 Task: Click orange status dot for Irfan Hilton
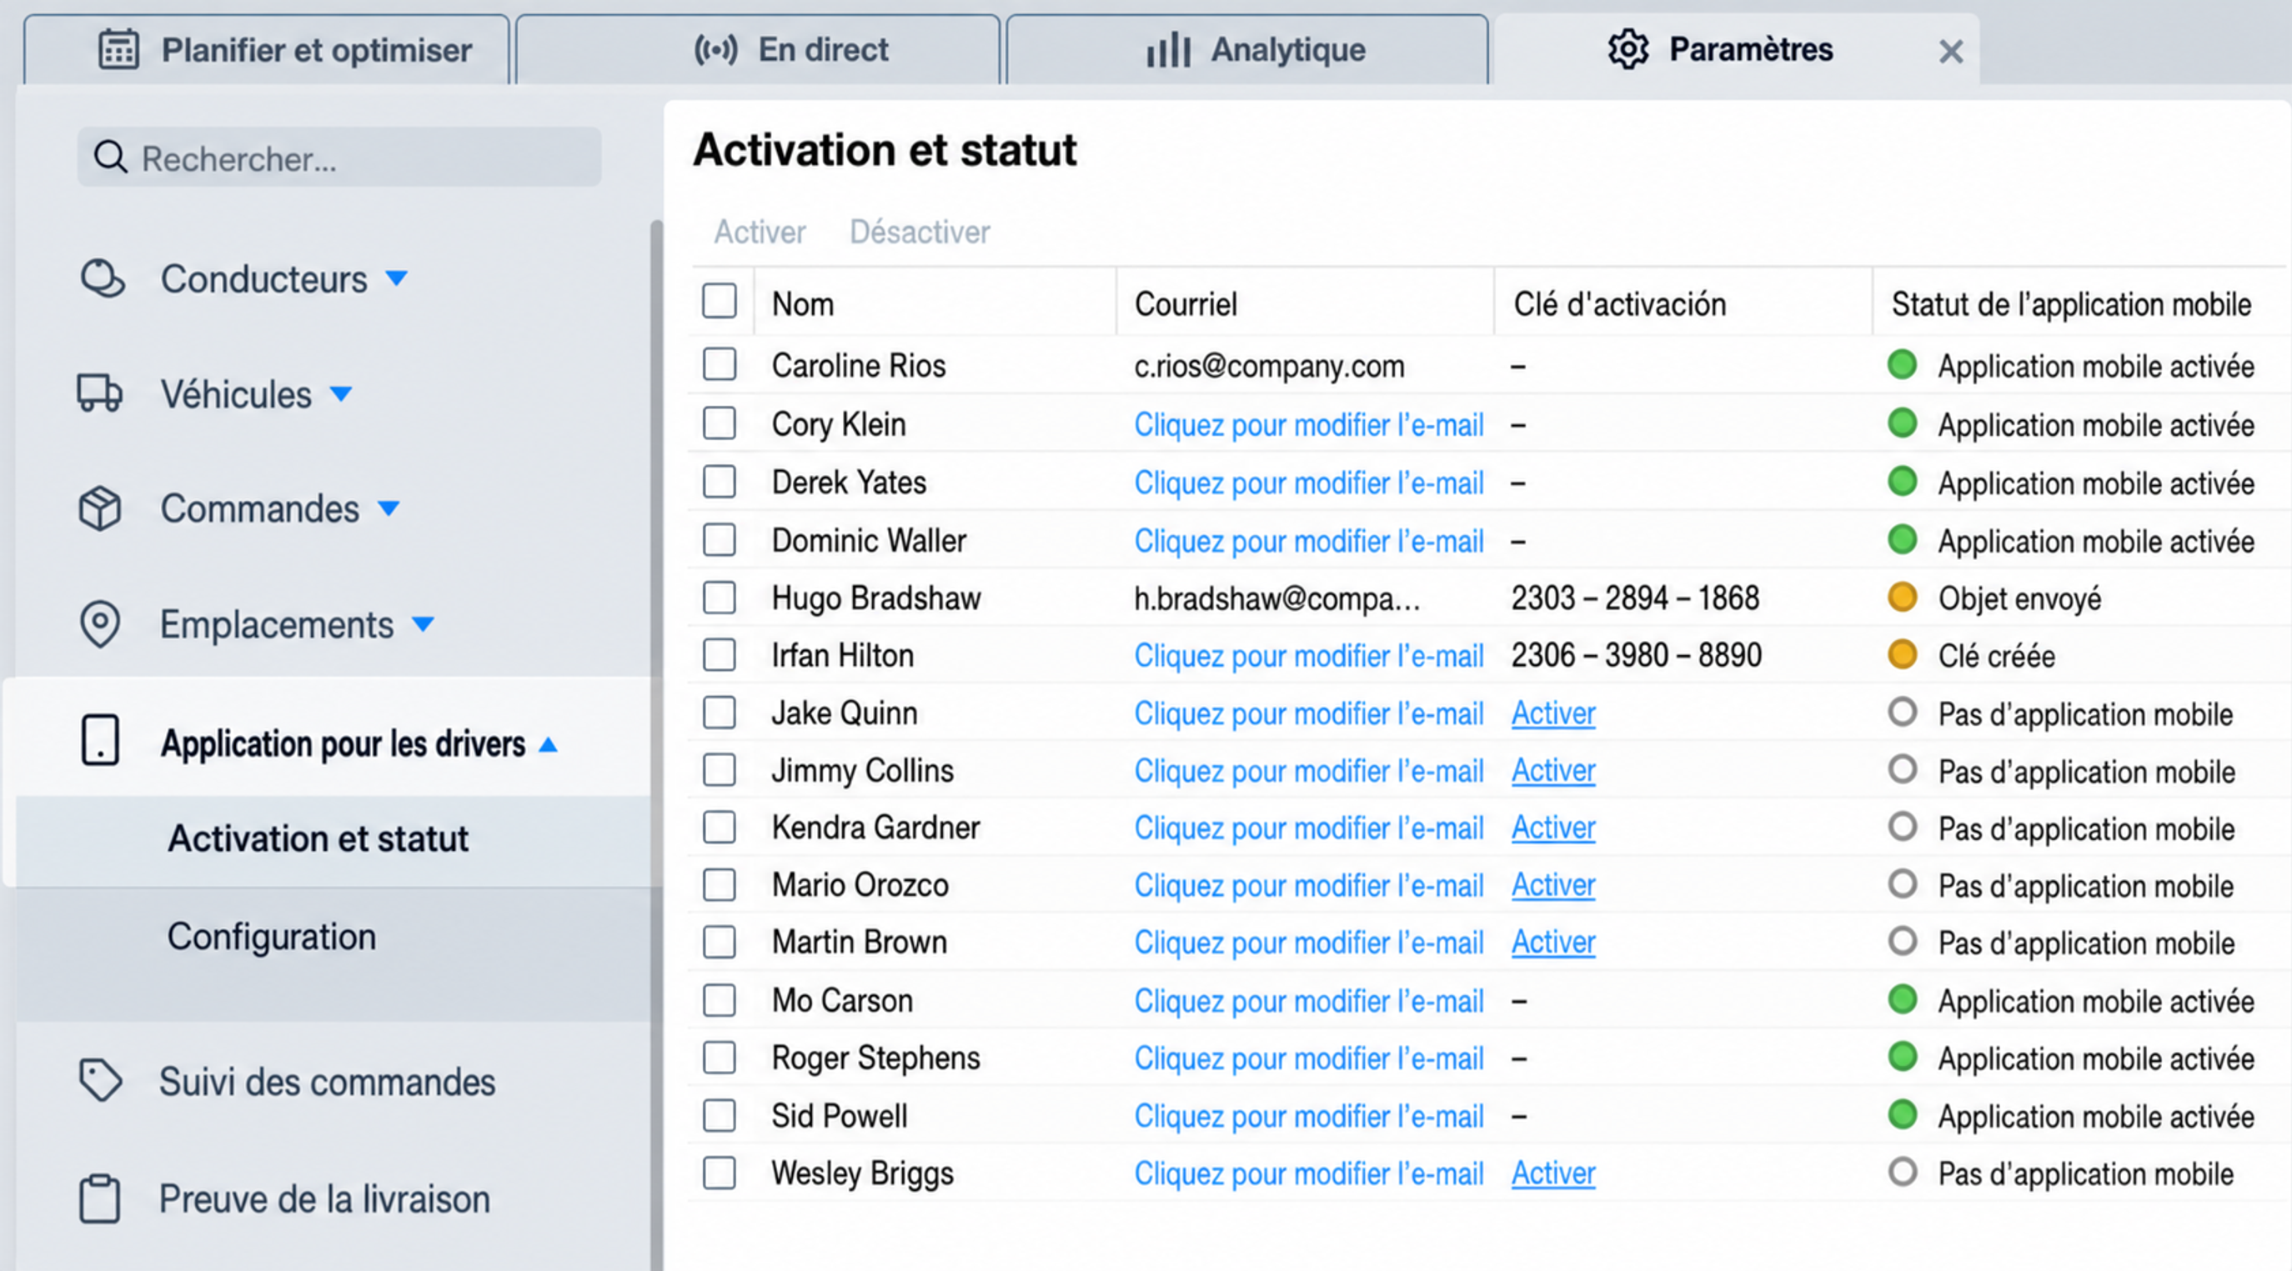1903,654
